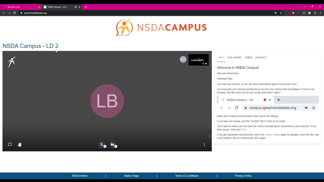Screen dimensions: 324x182
Task: Open a new browser tab
Action: click(86, 7)
